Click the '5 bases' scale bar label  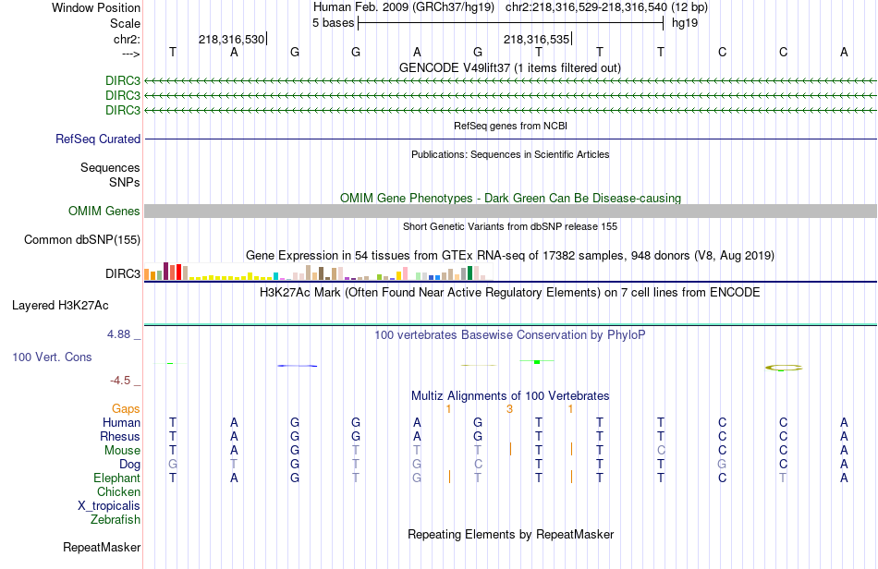click(333, 23)
